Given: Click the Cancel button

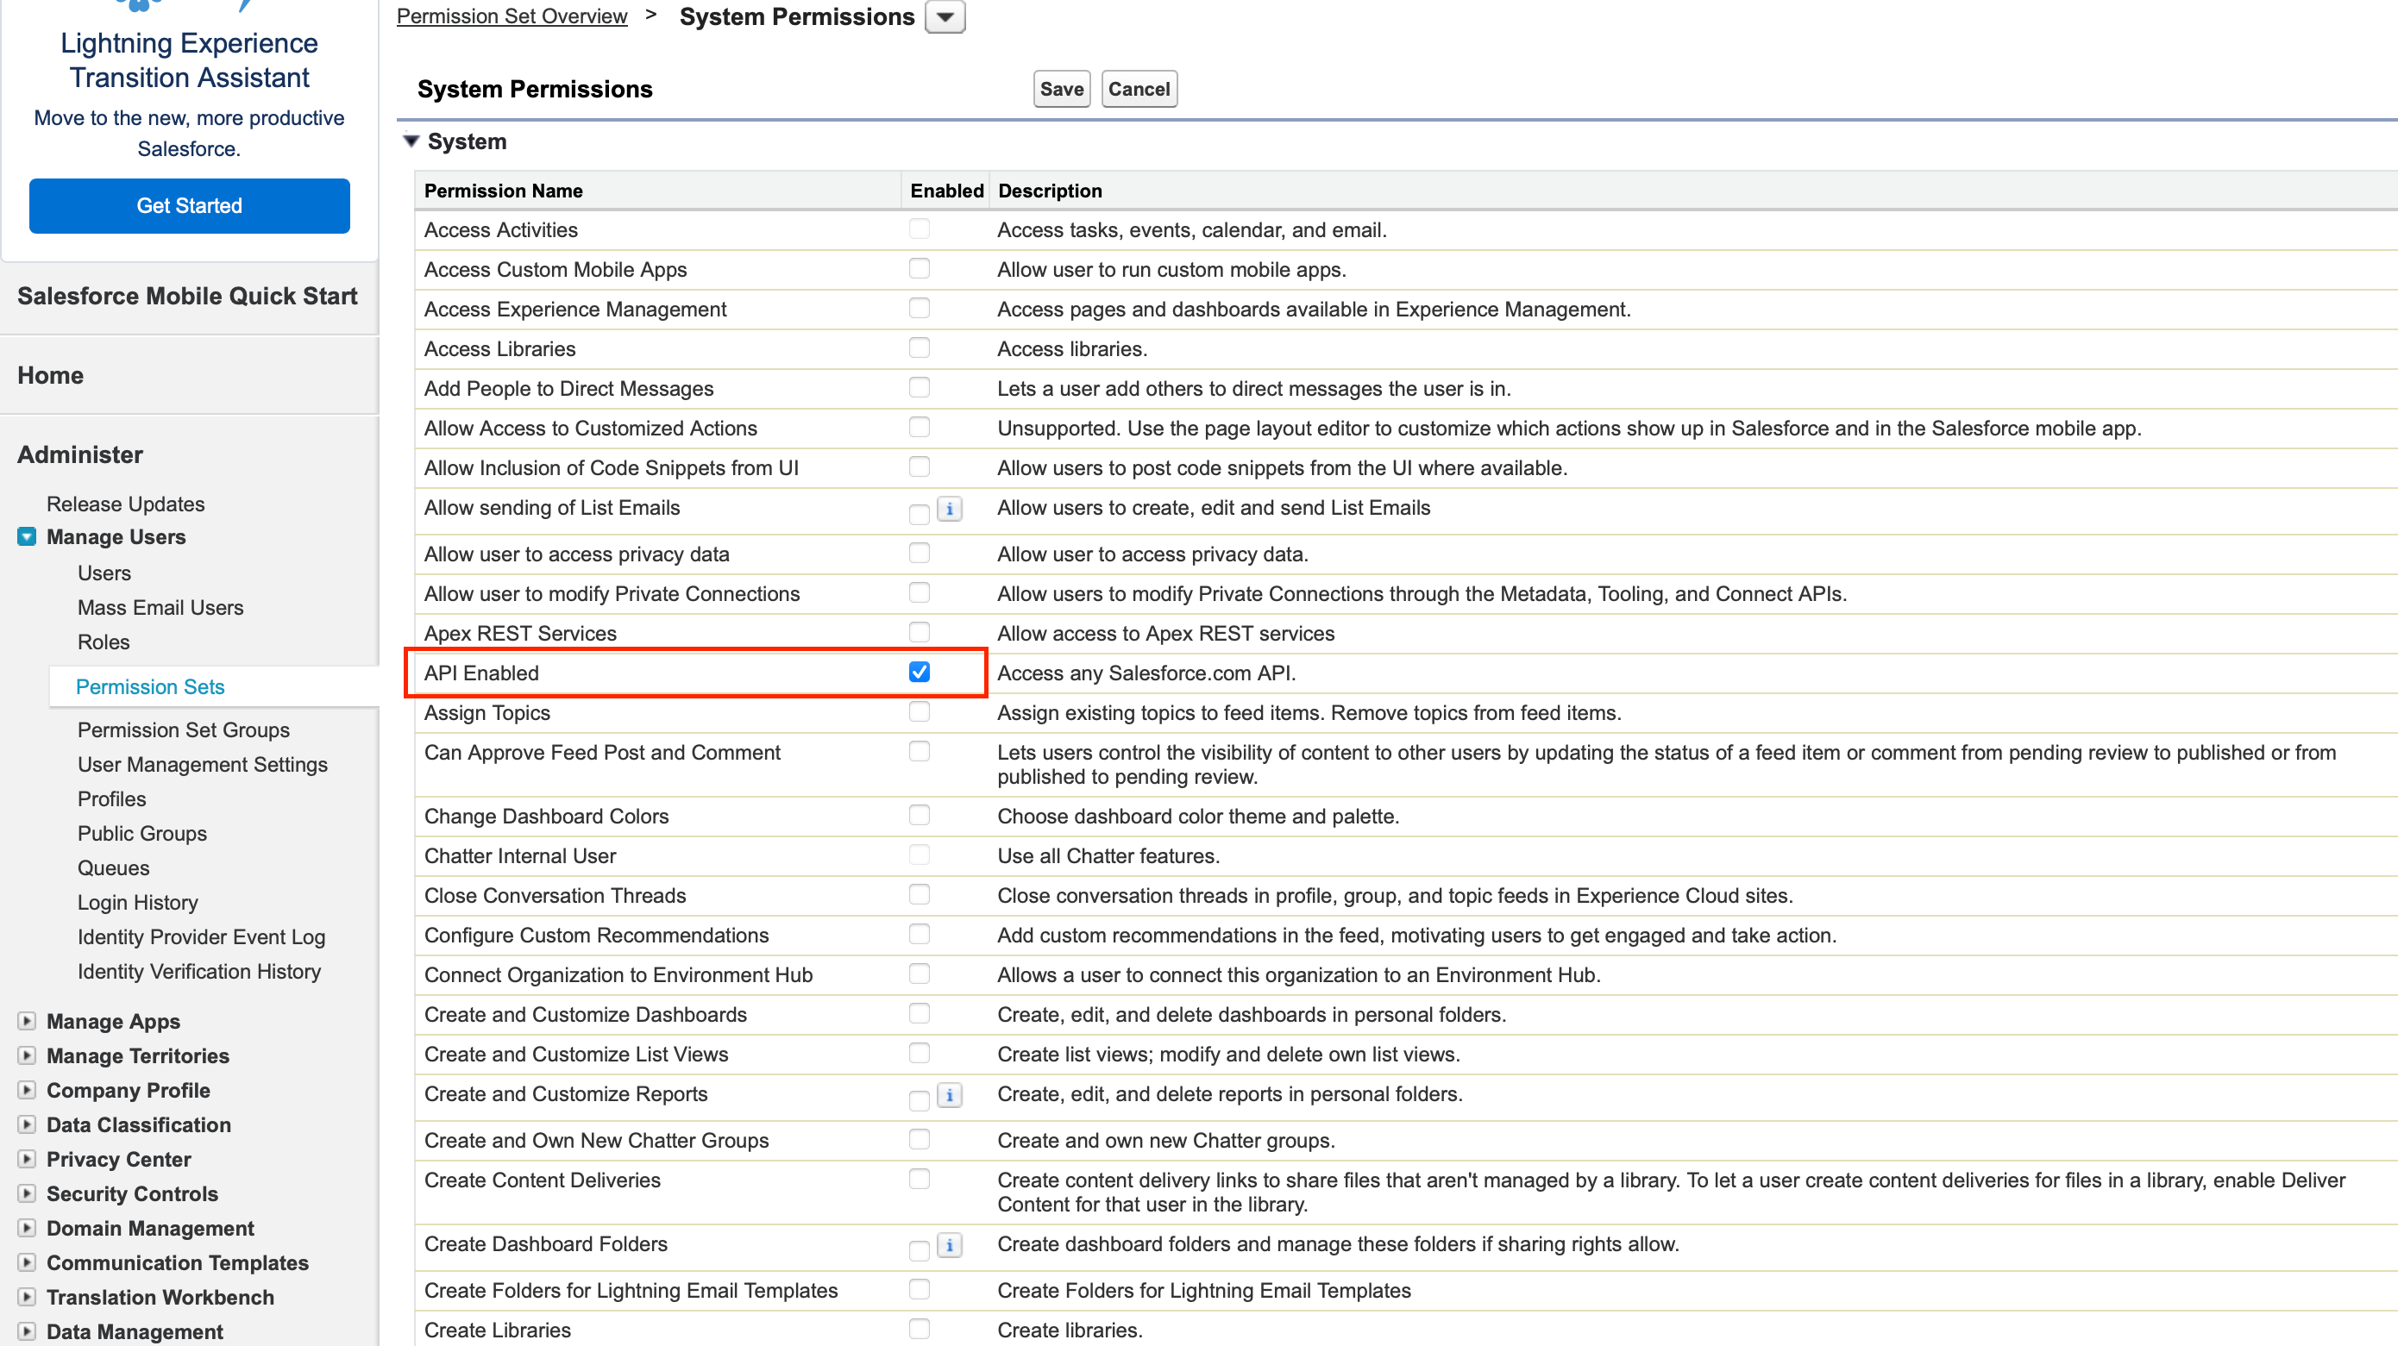Looking at the screenshot, I should [1139, 89].
